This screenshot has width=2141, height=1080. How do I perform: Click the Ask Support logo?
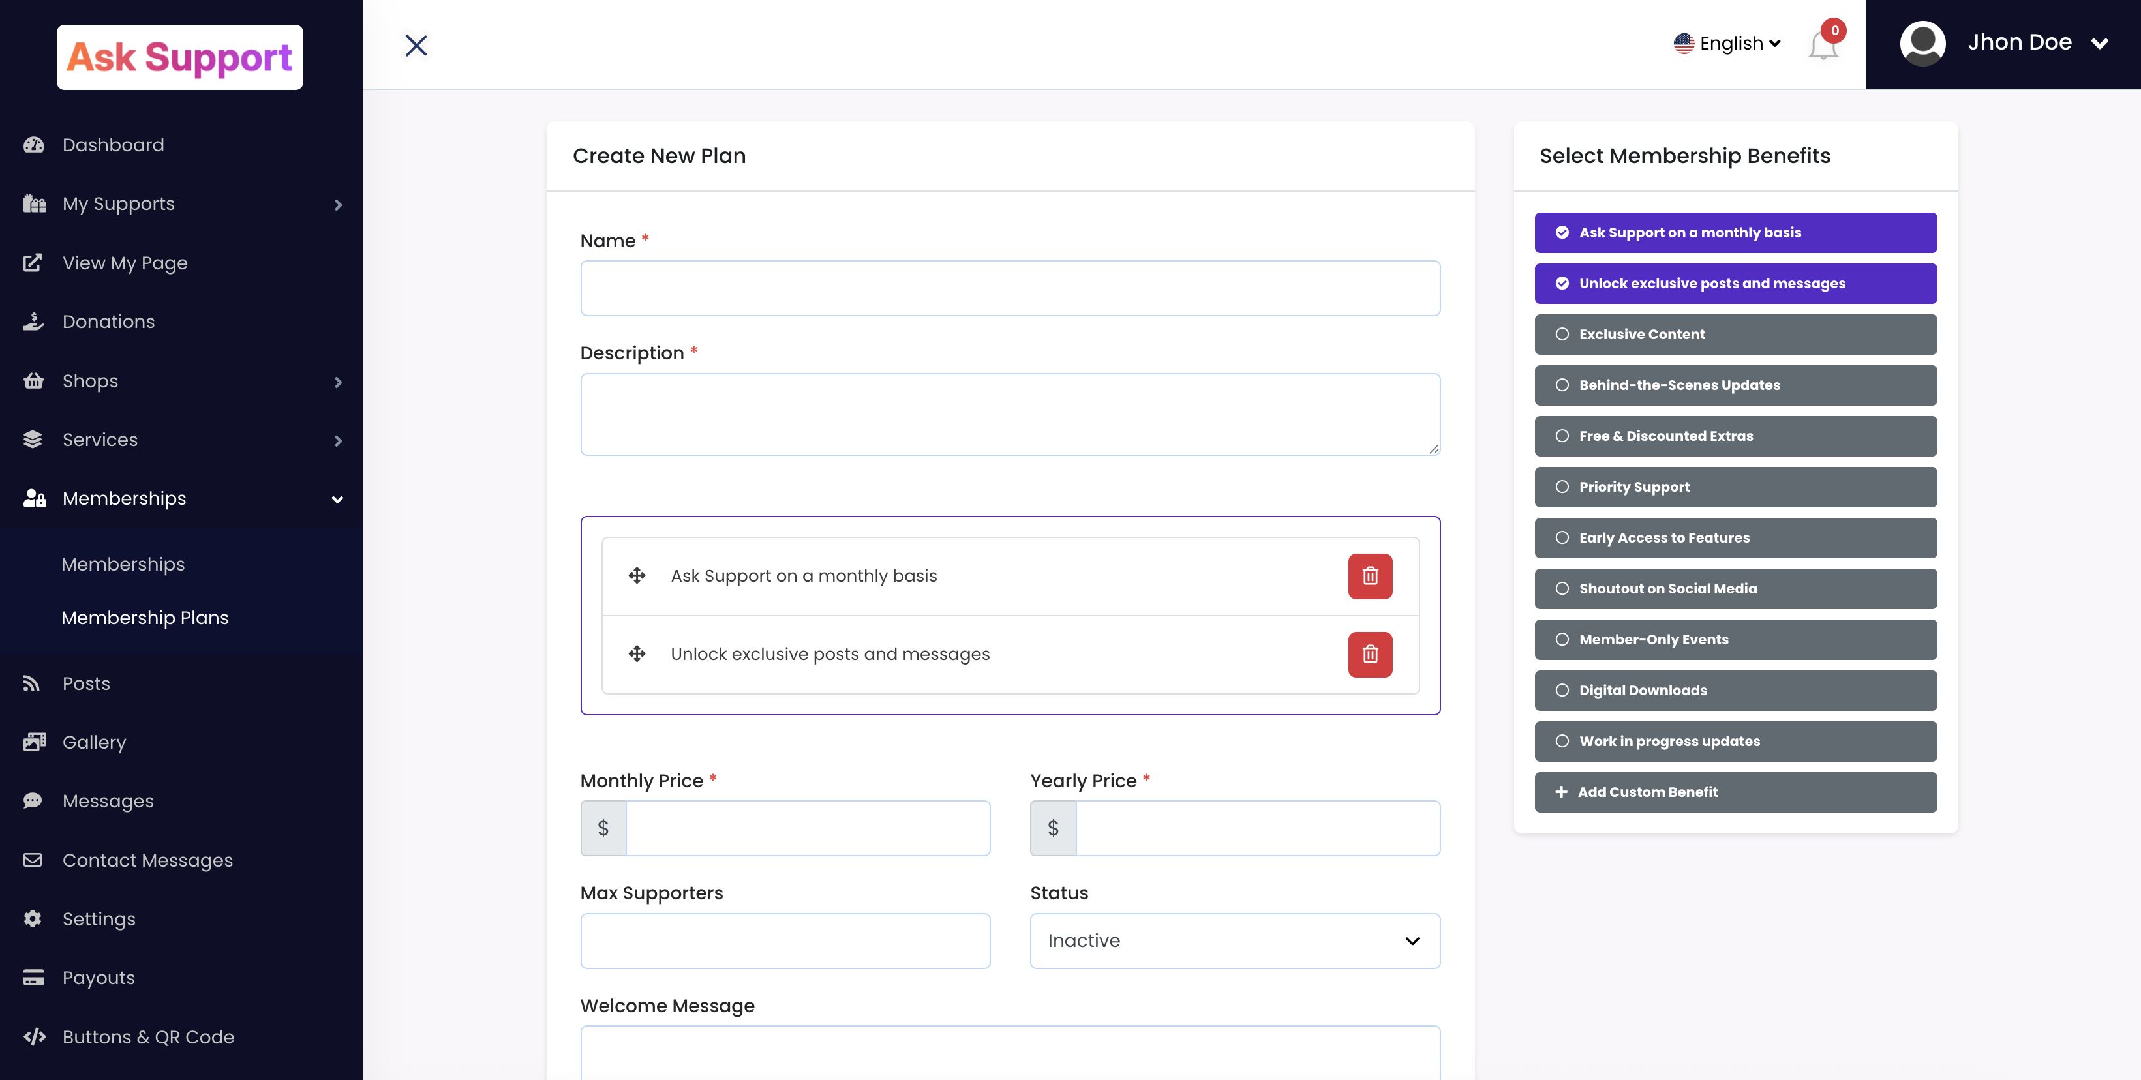pos(179,57)
